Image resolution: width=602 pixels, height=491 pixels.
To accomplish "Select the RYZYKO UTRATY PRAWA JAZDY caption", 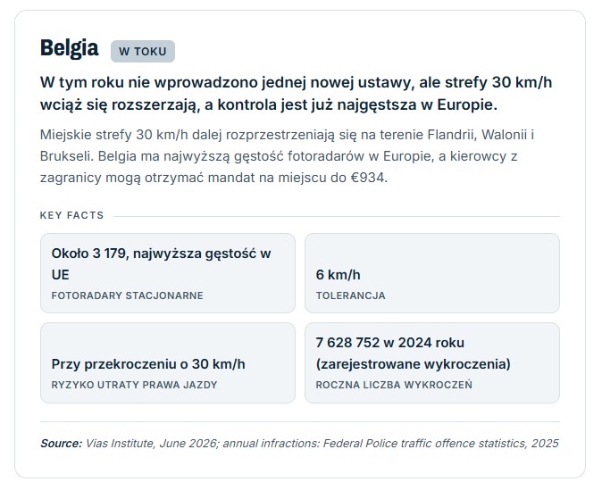I will click(134, 385).
